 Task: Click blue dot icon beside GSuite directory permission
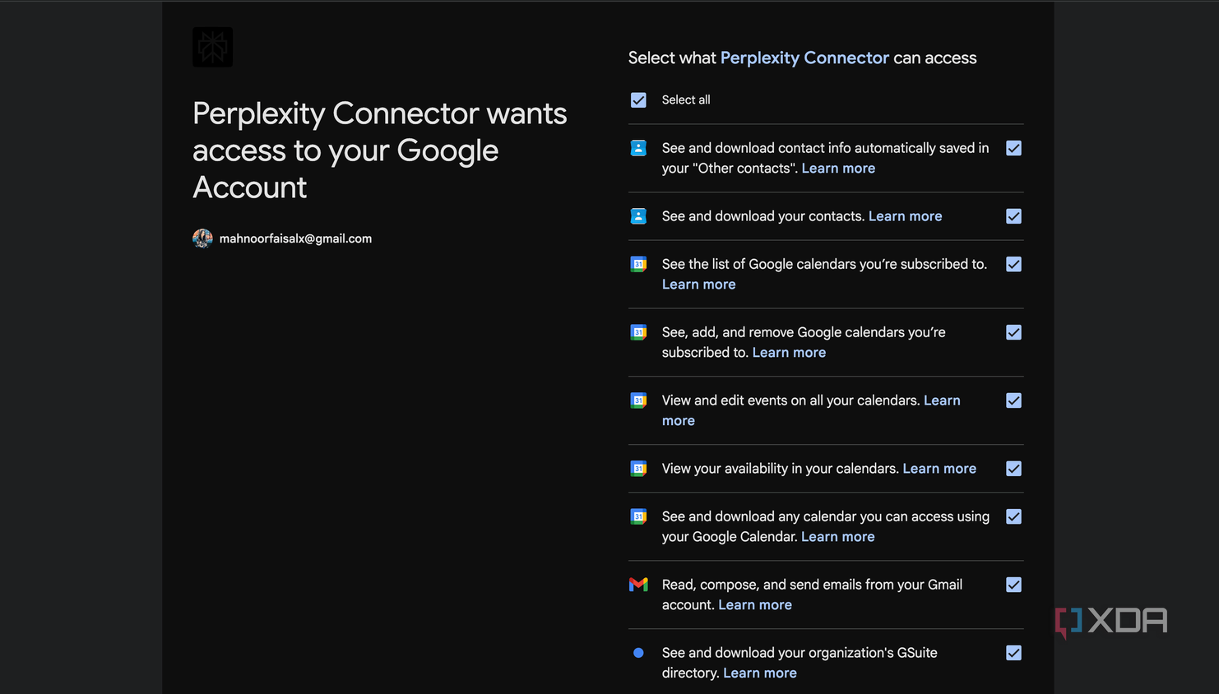(638, 653)
